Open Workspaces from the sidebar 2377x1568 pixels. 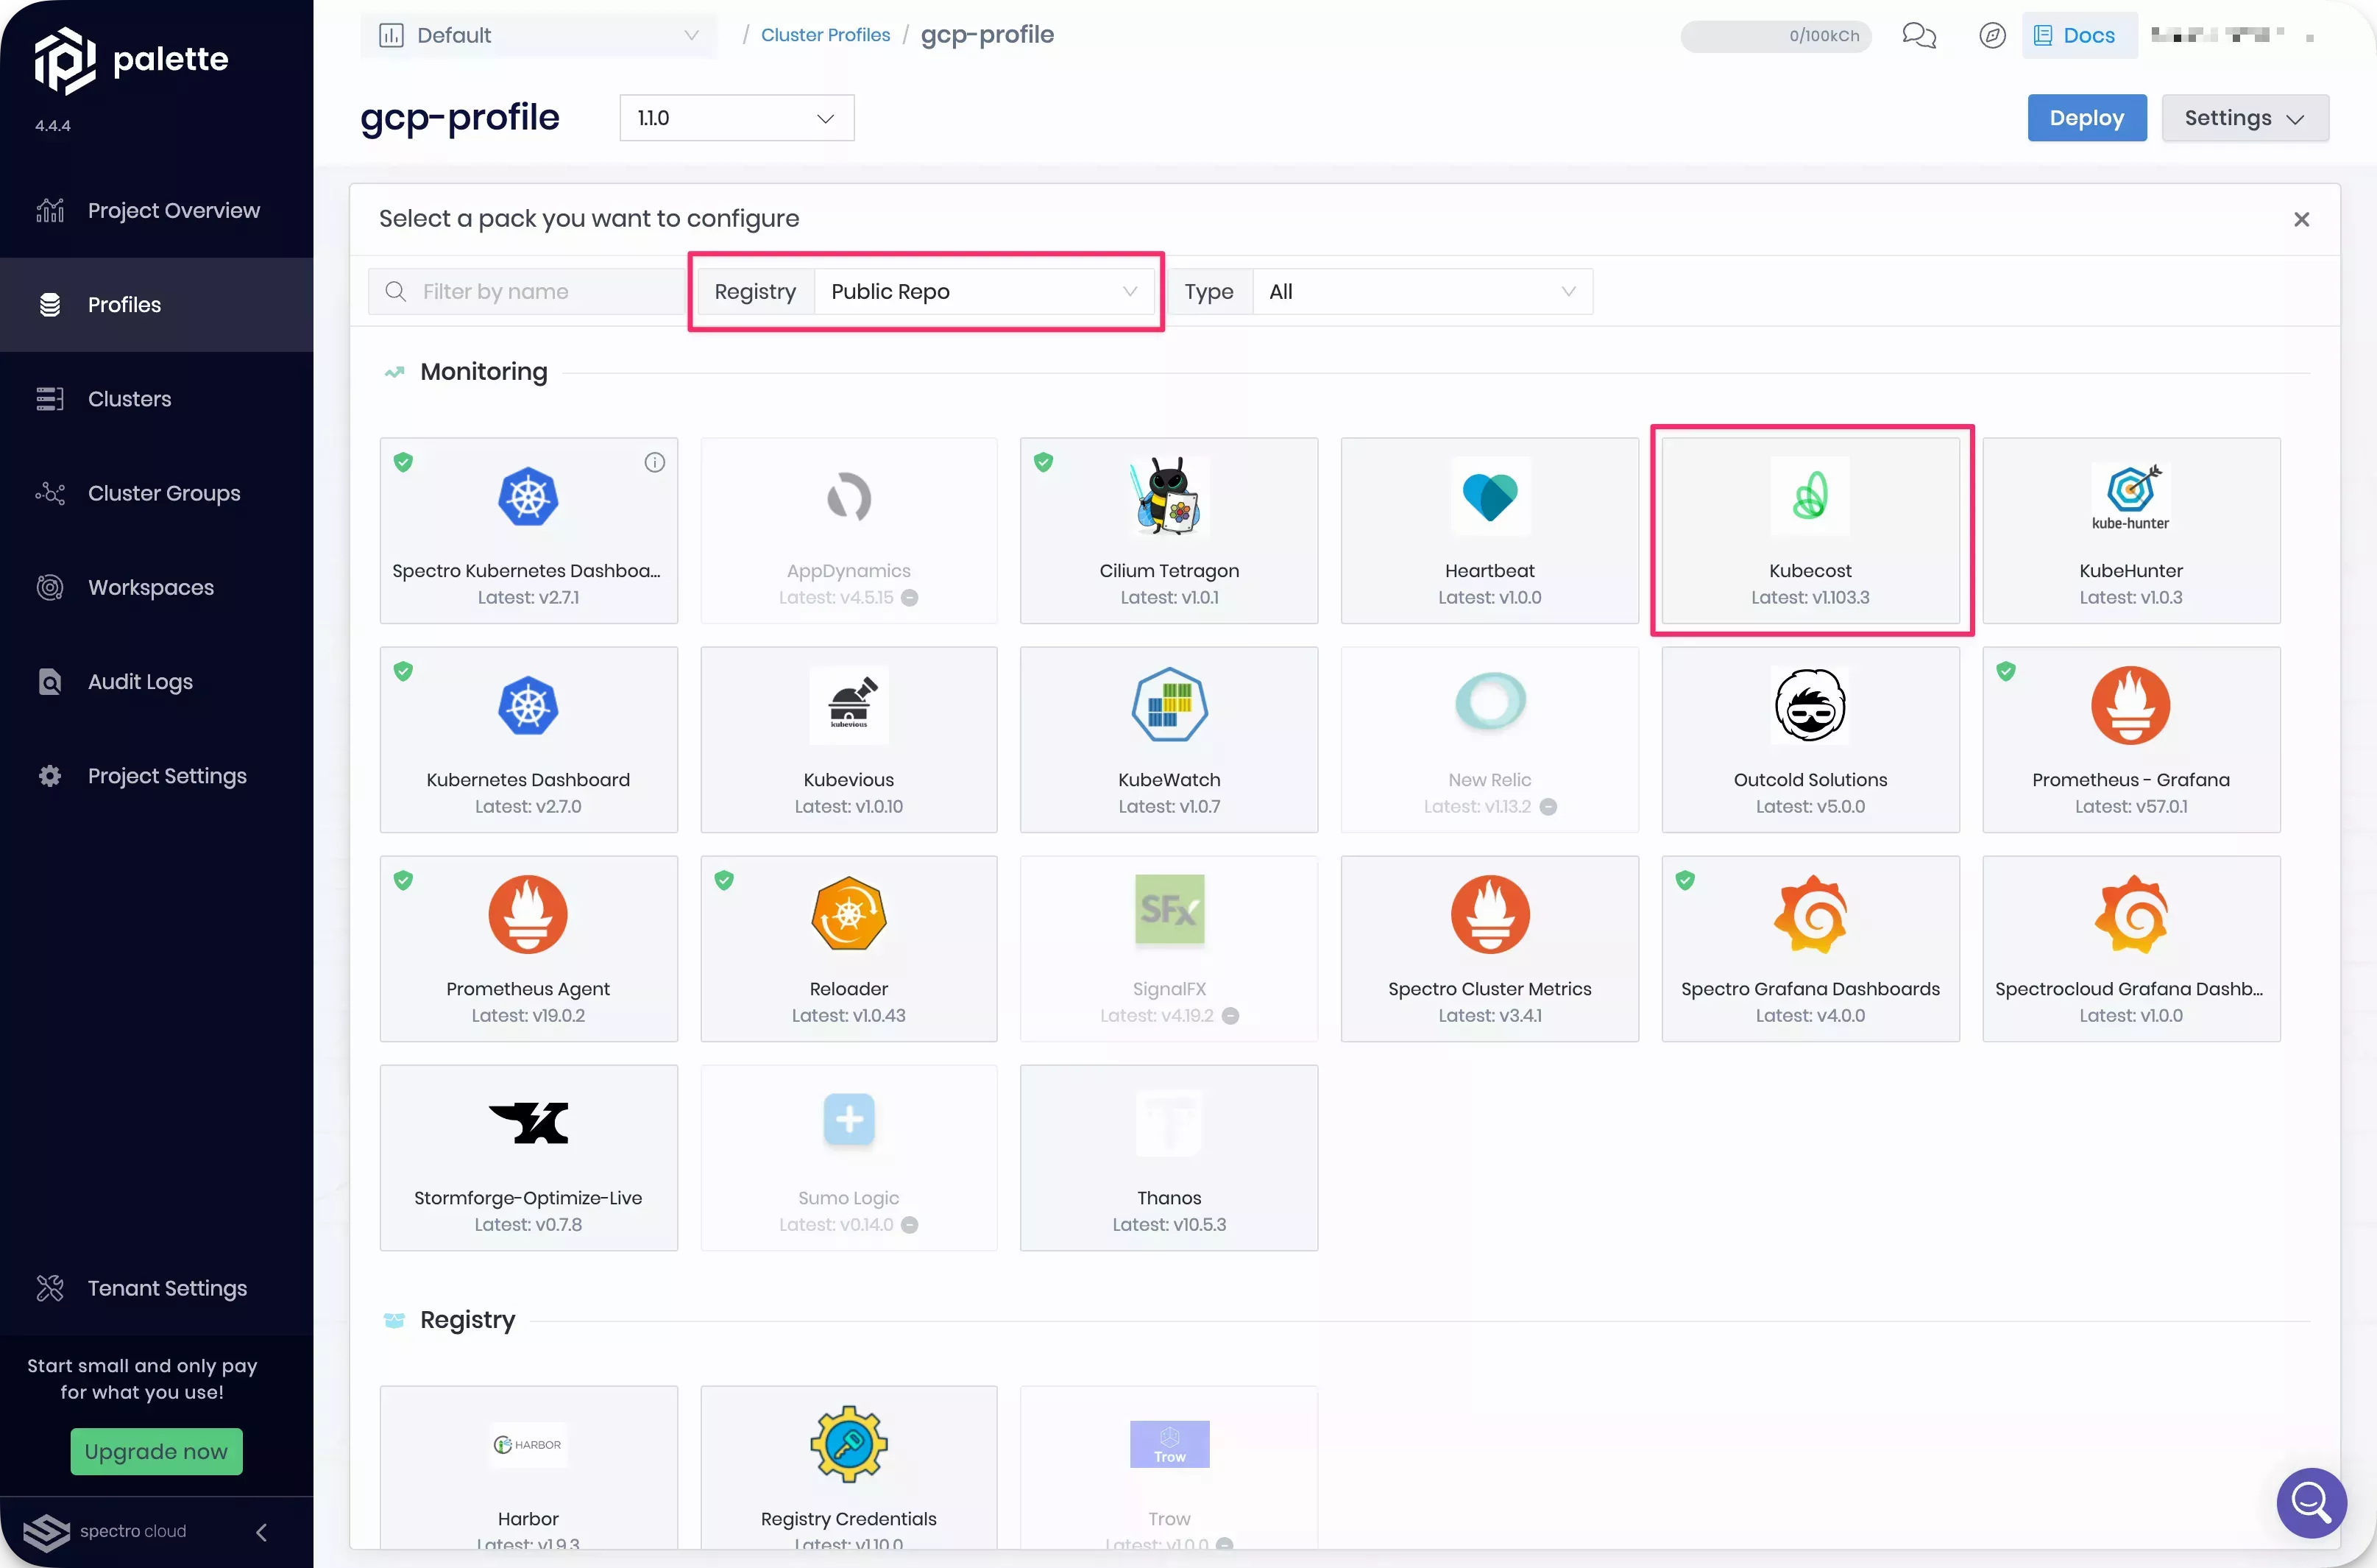point(151,587)
